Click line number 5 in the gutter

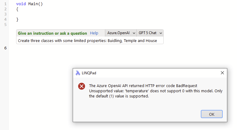tap(5, 25)
